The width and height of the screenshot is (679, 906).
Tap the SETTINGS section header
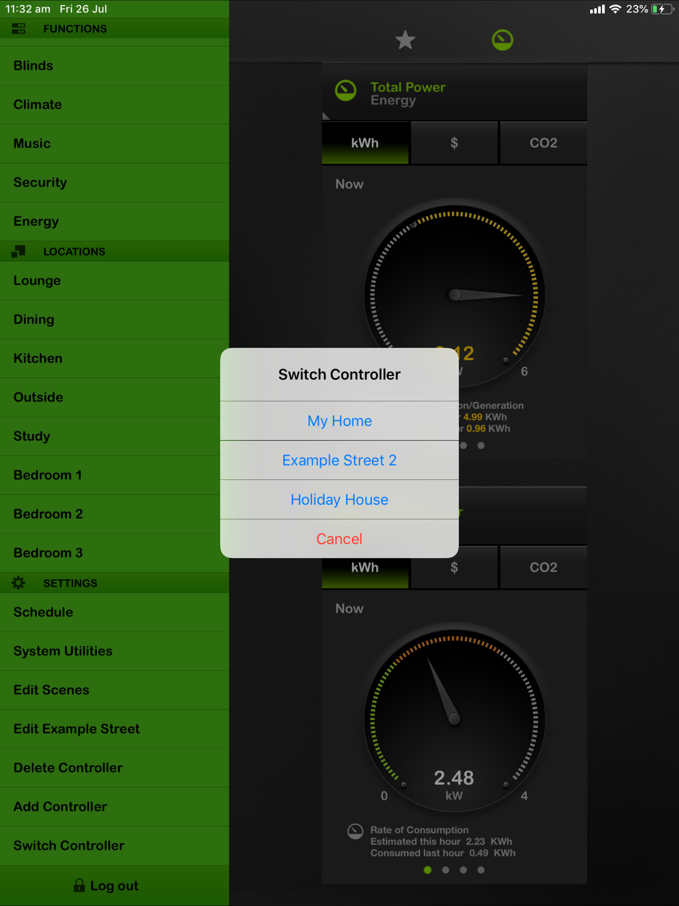coord(114,583)
